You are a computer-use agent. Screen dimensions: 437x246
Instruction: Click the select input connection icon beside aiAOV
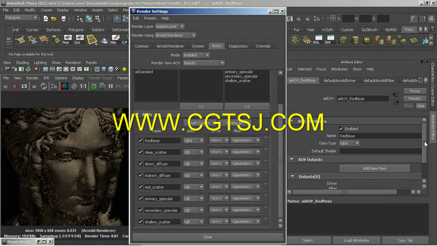point(395,95)
